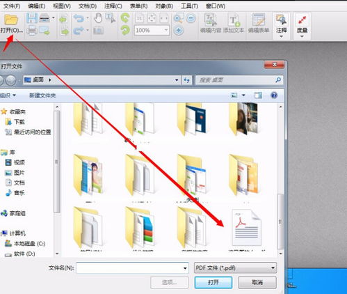Click the 添加文本 add text tool
Screen dimensions: 347x294
pyautogui.click(x=234, y=23)
